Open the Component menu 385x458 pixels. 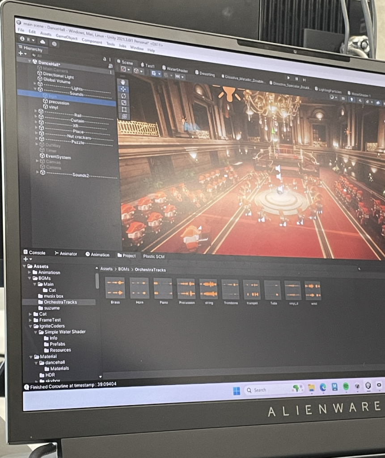(92, 41)
